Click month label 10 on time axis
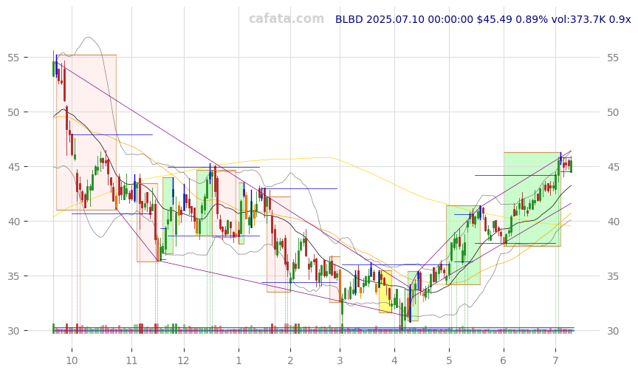Image resolution: width=638 pixels, height=373 pixels. [72, 360]
